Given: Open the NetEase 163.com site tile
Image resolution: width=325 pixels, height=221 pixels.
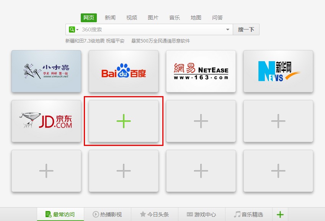Looking at the screenshot, I should pos(201,71).
